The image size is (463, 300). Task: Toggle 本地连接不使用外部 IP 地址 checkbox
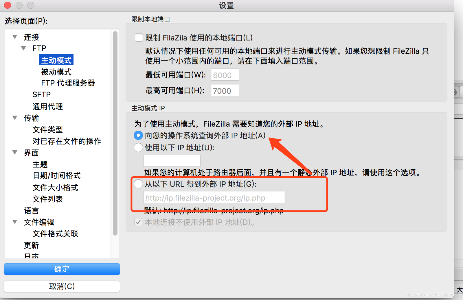pos(138,222)
